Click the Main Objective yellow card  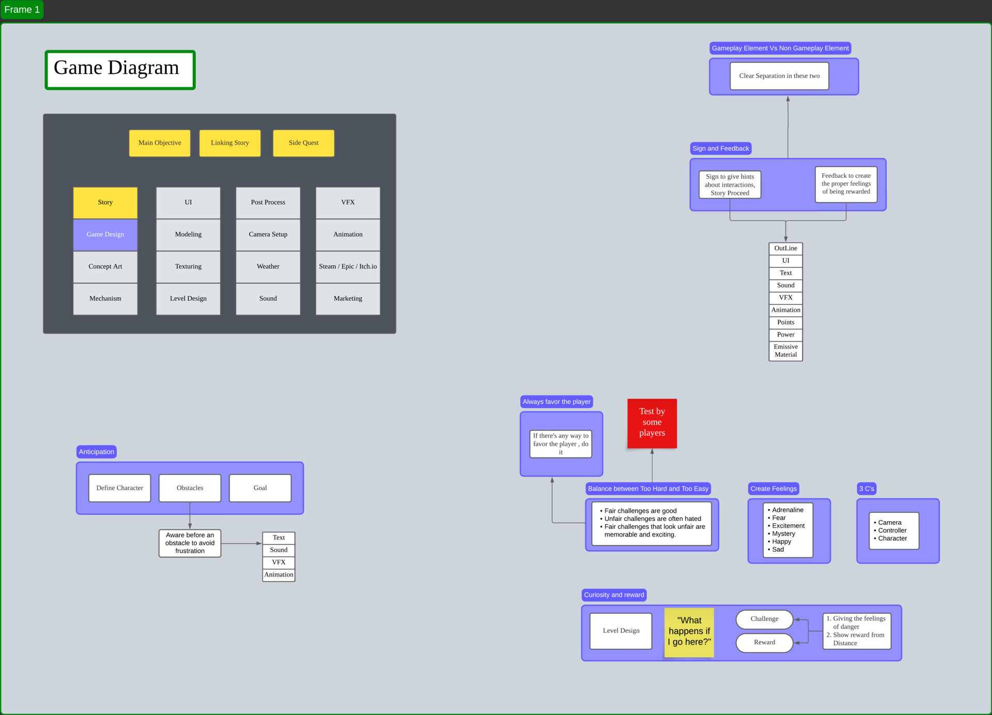[160, 143]
